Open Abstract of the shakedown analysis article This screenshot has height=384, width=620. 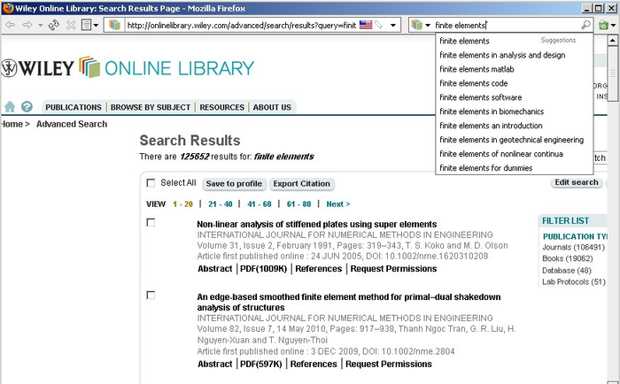pyautogui.click(x=214, y=365)
